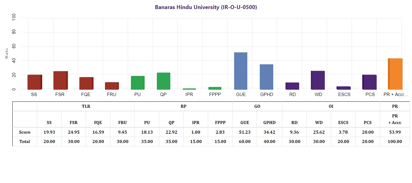The width and height of the screenshot is (412, 183).
Task: Click the SS bar in the chart
Action: [x=35, y=82]
